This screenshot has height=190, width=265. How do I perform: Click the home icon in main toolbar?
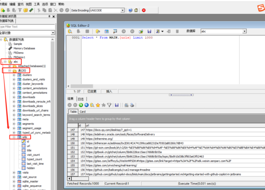136,10
